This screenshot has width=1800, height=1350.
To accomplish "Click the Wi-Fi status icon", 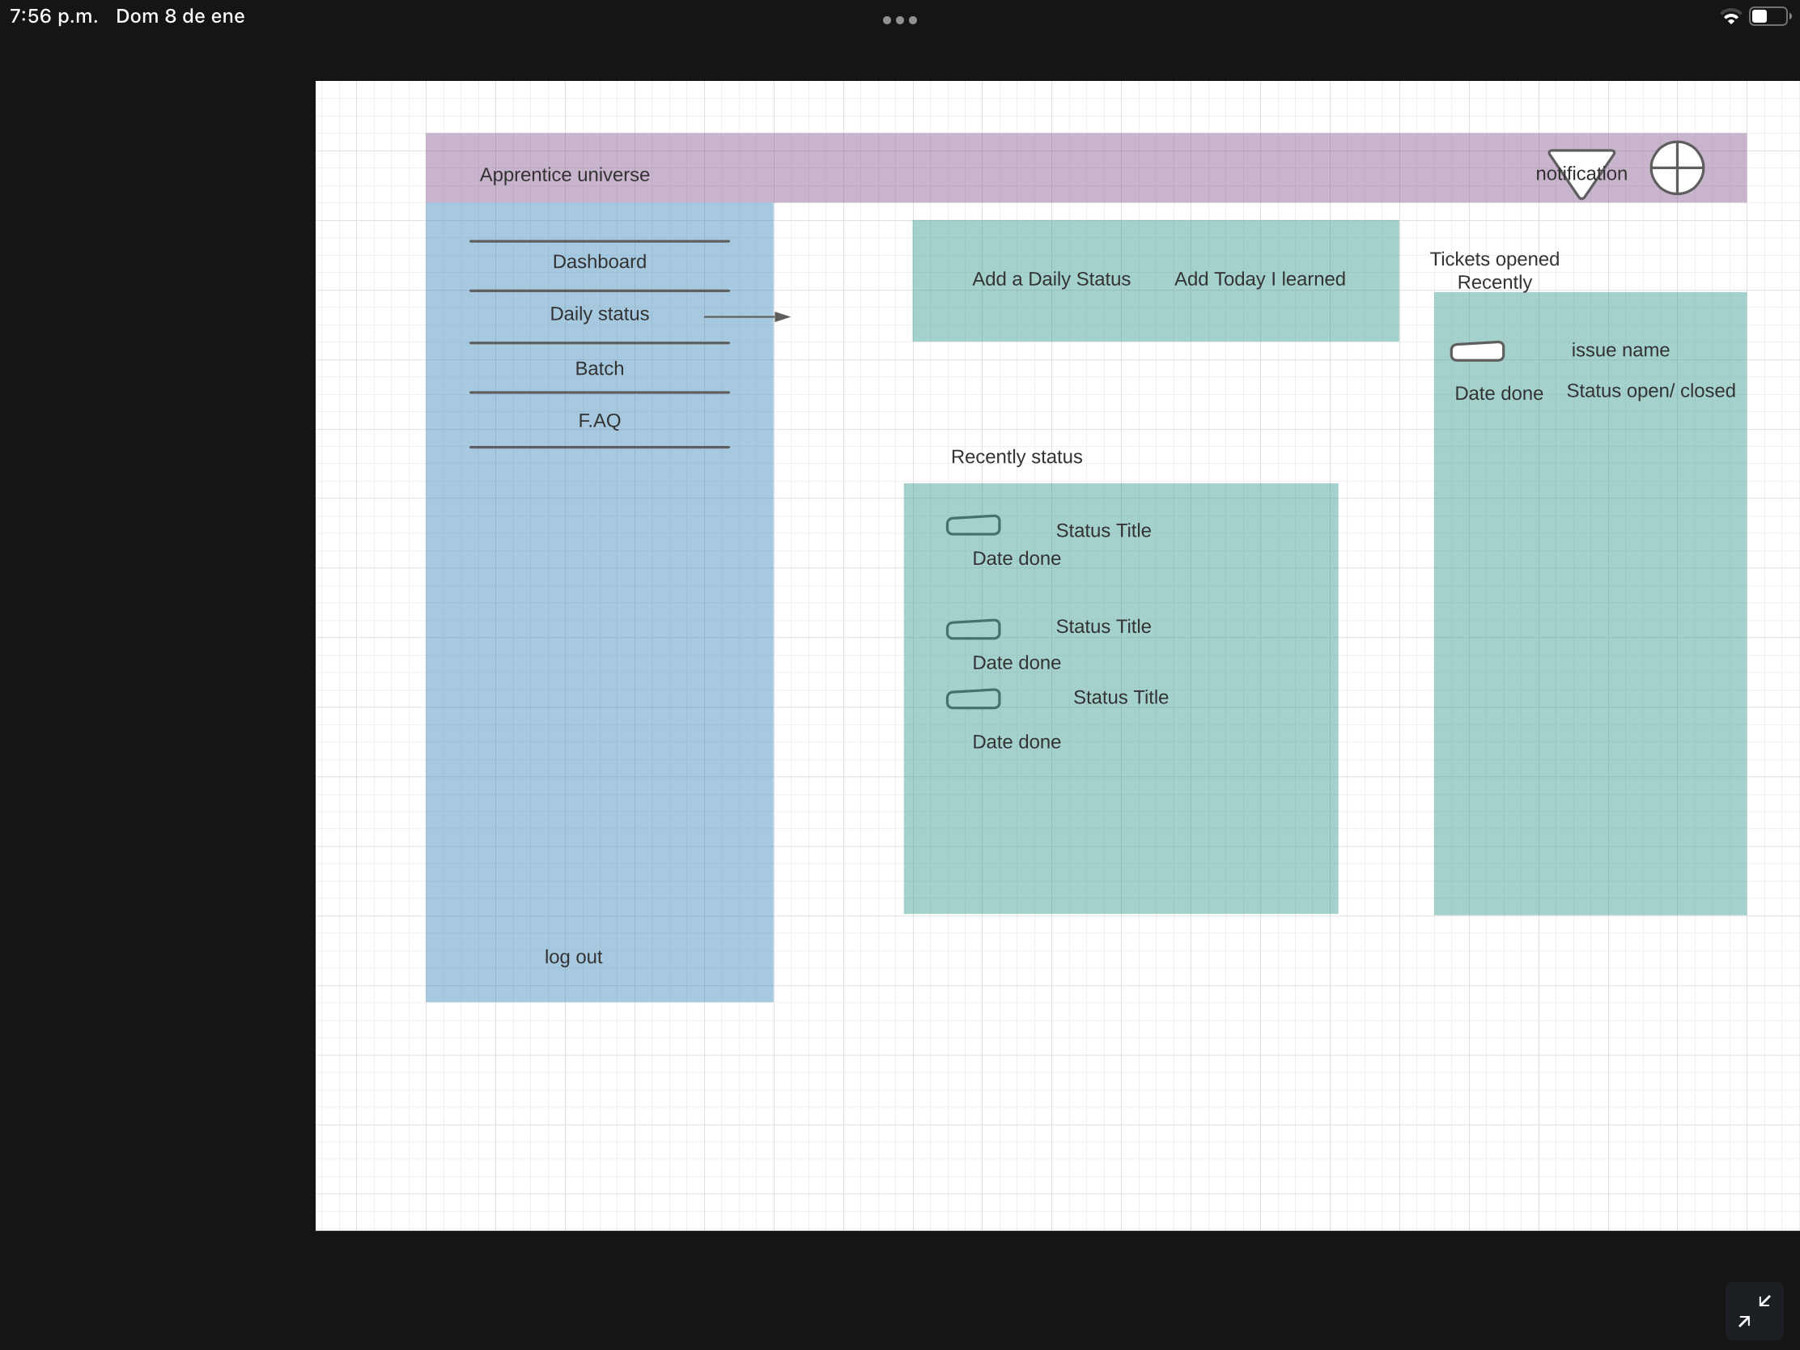I will [1730, 17].
